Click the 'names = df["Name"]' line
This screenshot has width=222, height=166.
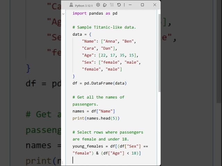[x=94, y=111]
